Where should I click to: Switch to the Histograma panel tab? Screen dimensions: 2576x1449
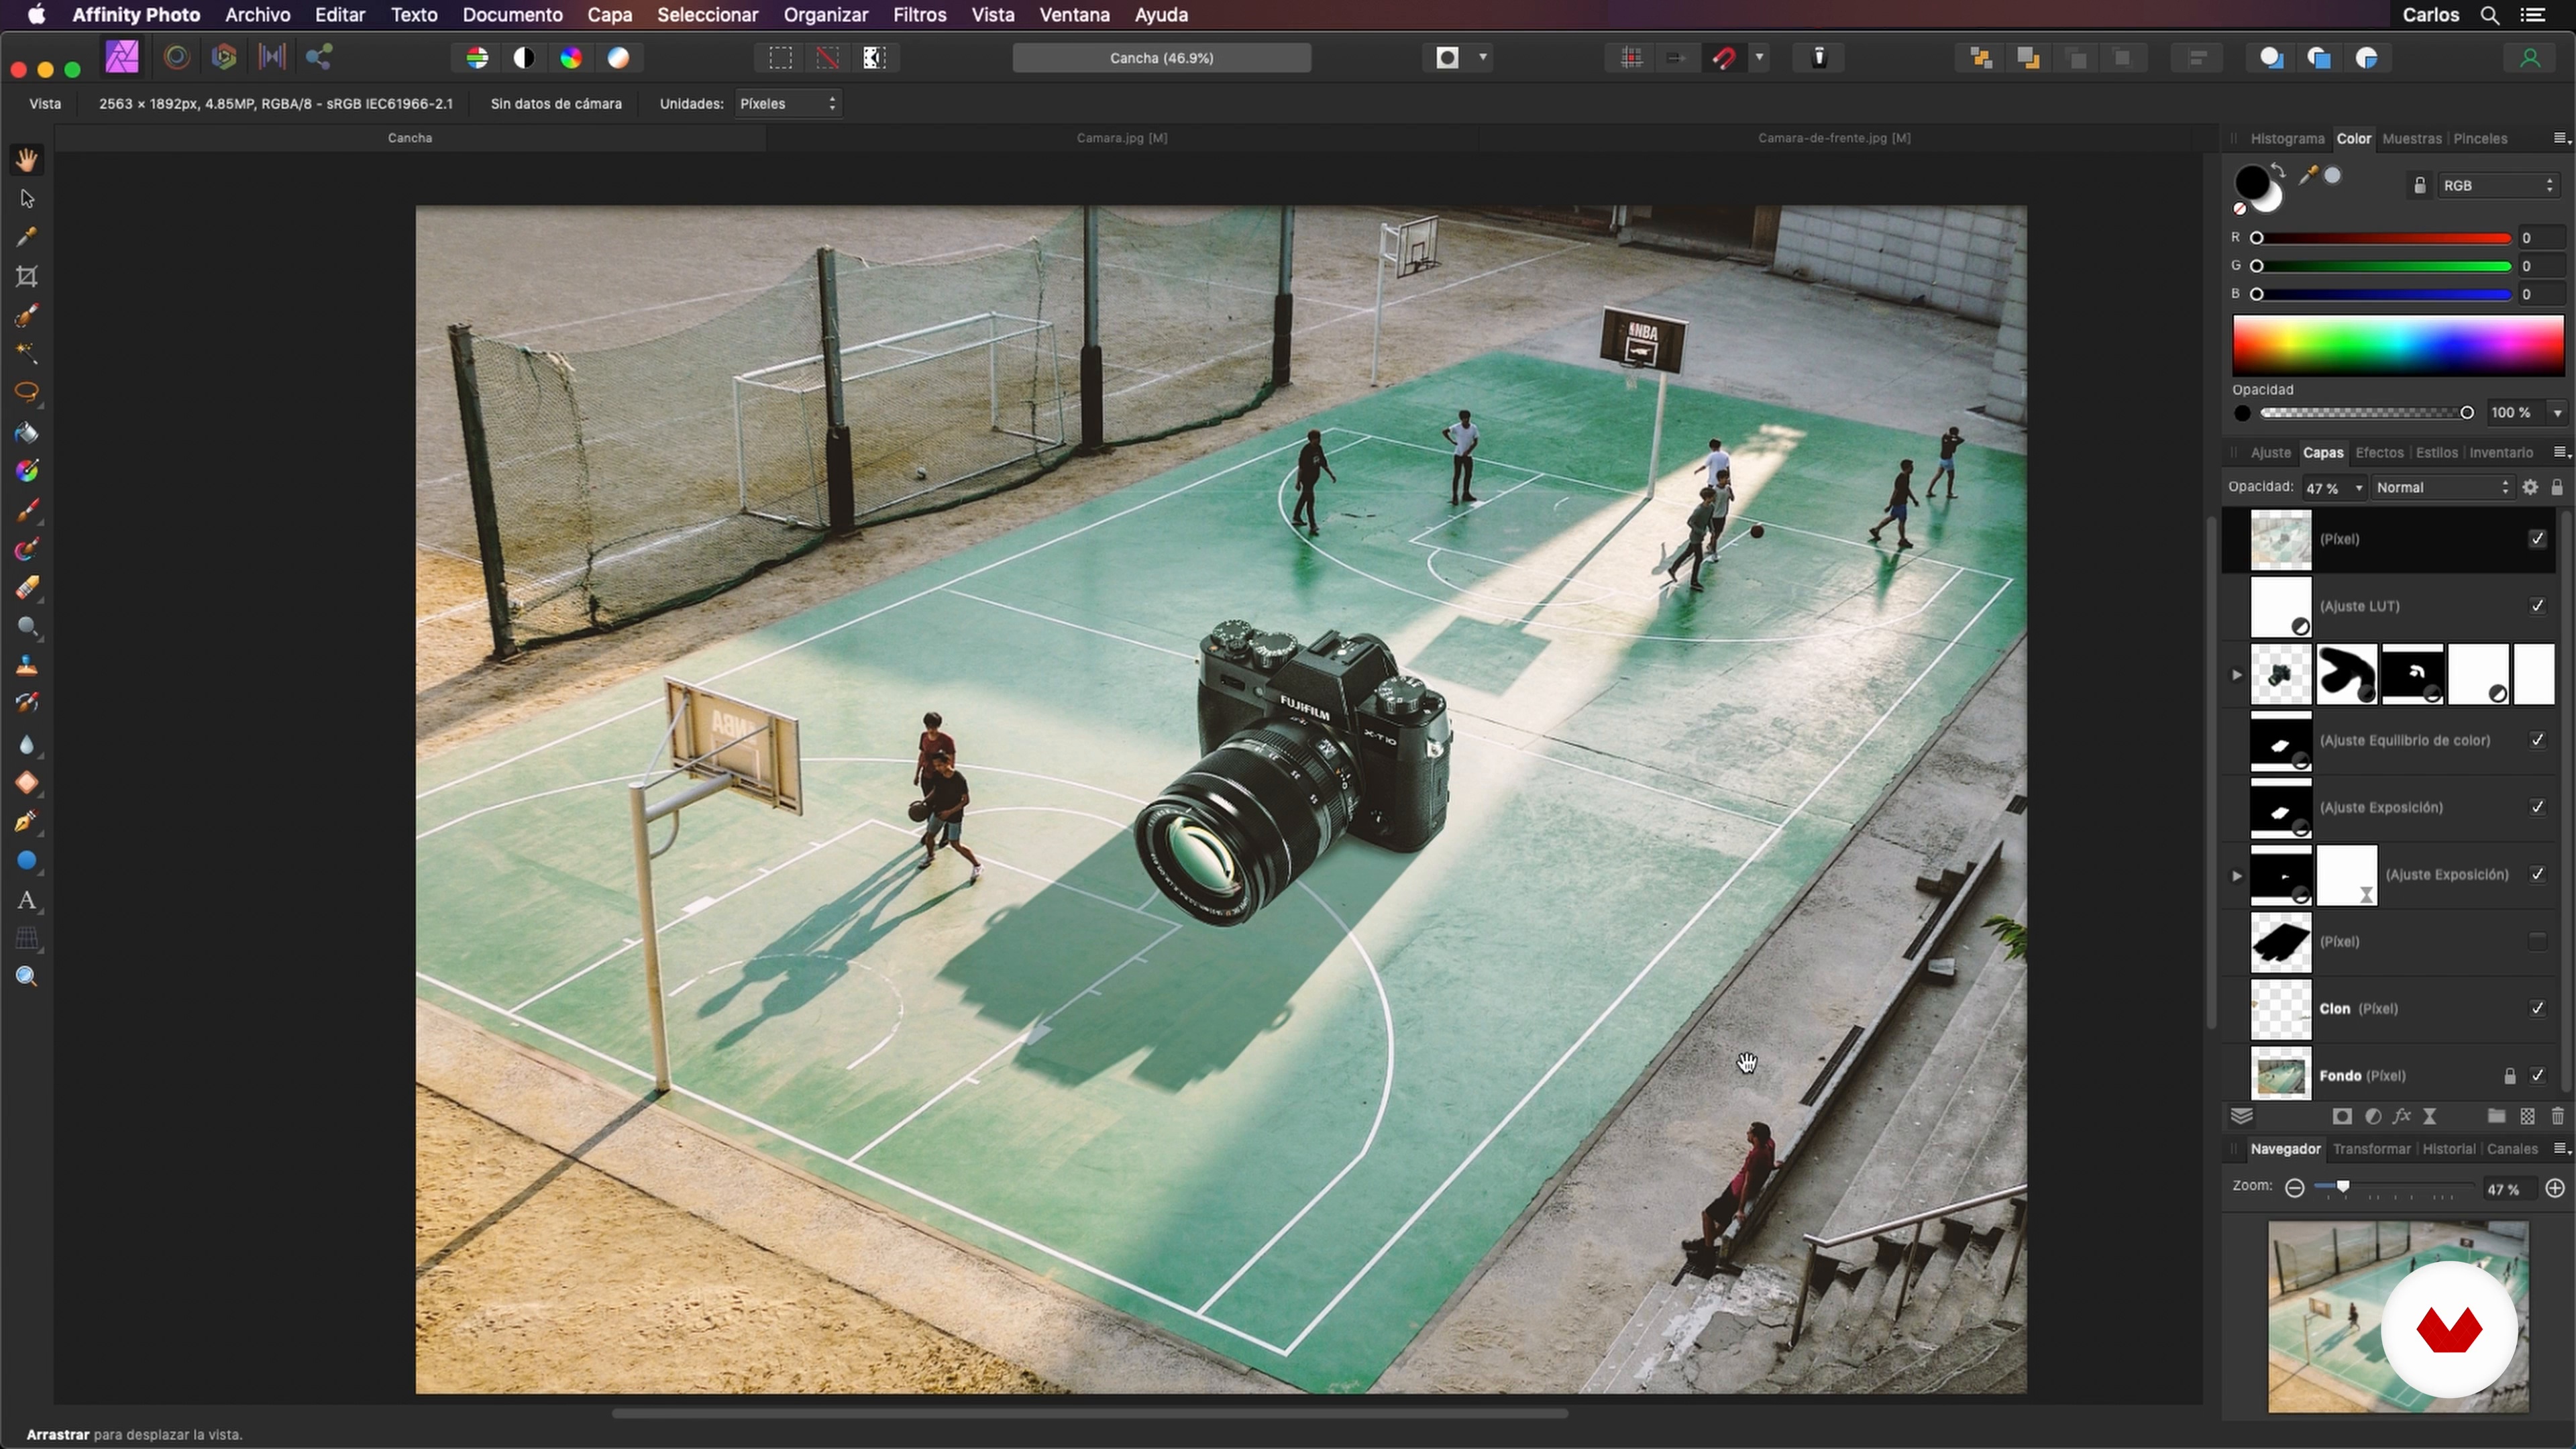(x=2286, y=139)
